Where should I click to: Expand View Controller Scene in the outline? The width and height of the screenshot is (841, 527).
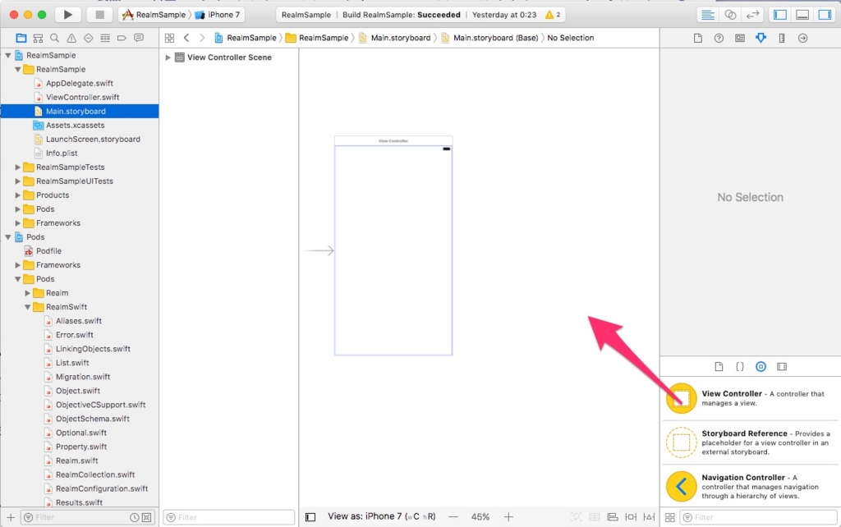(x=168, y=57)
